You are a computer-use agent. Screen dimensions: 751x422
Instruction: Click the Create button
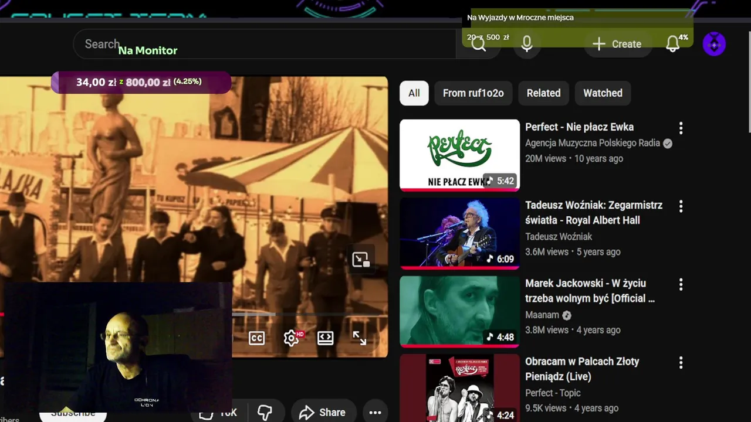tap(617, 44)
